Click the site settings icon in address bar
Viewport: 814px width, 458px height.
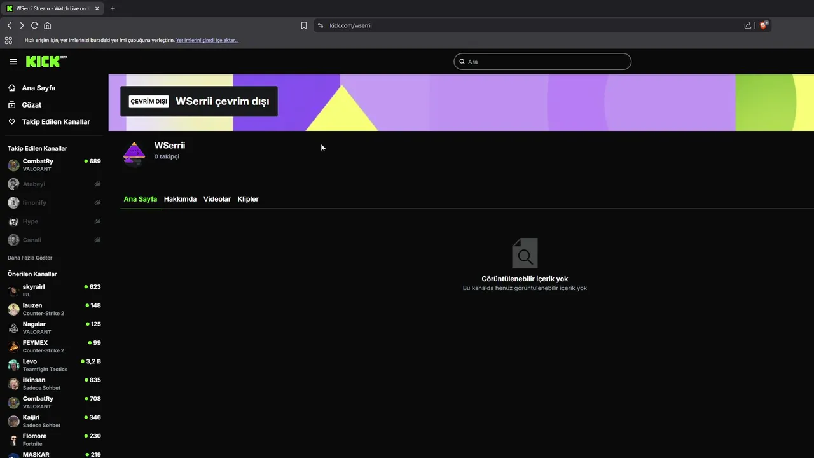click(x=321, y=25)
